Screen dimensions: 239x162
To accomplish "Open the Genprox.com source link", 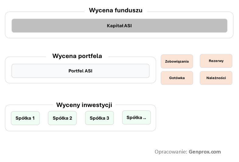I will pos(205,152).
